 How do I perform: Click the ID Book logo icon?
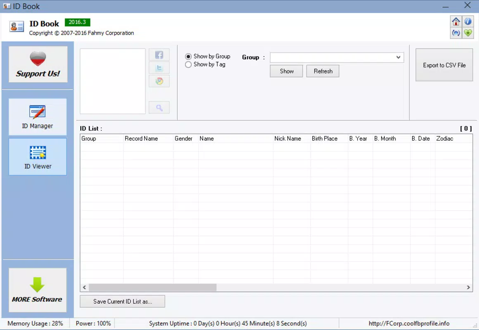click(17, 26)
